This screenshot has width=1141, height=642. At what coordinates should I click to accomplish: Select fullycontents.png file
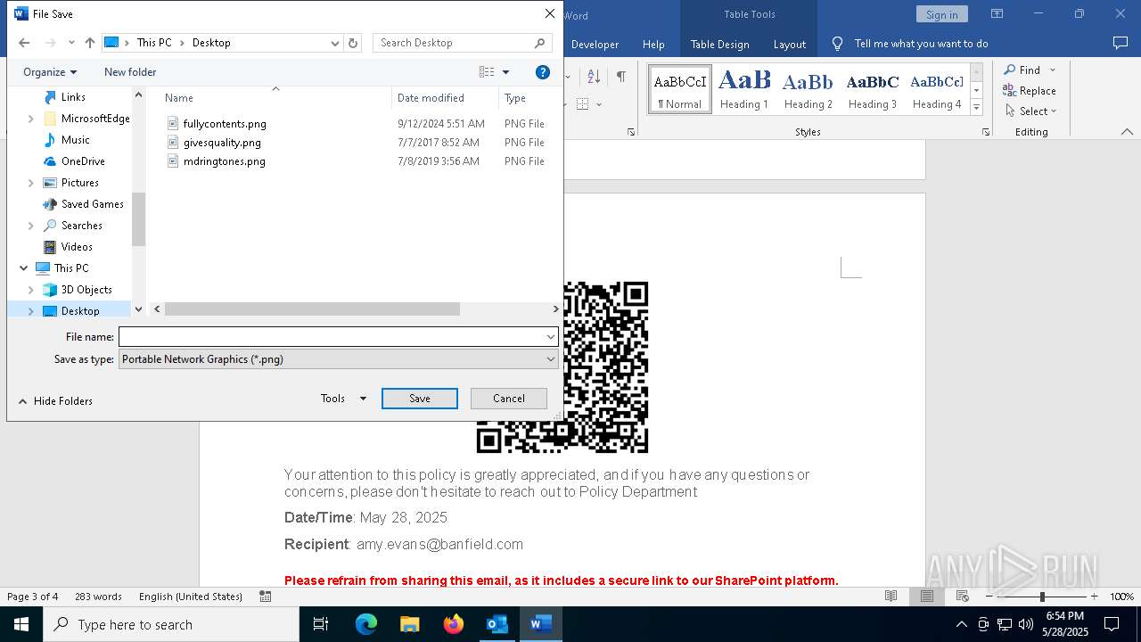click(x=225, y=124)
